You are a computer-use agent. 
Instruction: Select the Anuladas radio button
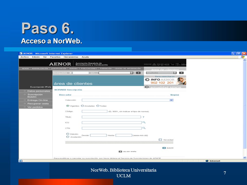[82, 106]
